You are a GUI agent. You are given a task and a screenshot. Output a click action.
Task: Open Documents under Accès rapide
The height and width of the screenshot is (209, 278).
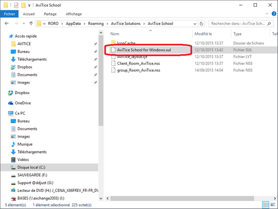pos(27,75)
